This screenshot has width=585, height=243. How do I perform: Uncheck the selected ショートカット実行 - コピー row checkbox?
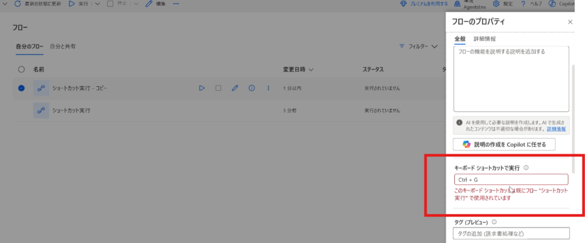(22, 88)
